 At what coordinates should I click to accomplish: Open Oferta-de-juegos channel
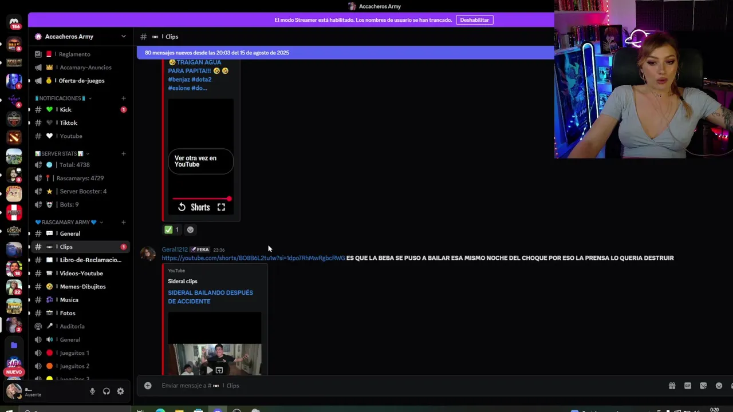pyautogui.click(x=81, y=81)
